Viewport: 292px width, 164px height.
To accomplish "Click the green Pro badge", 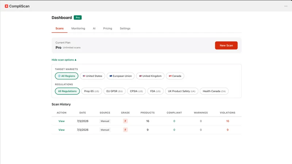I will tap(78, 17).
